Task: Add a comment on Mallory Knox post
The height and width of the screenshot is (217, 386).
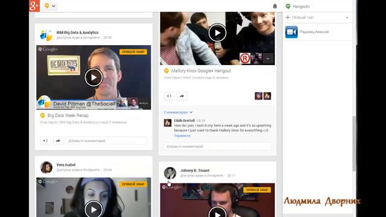Action: pyautogui.click(x=217, y=146)
